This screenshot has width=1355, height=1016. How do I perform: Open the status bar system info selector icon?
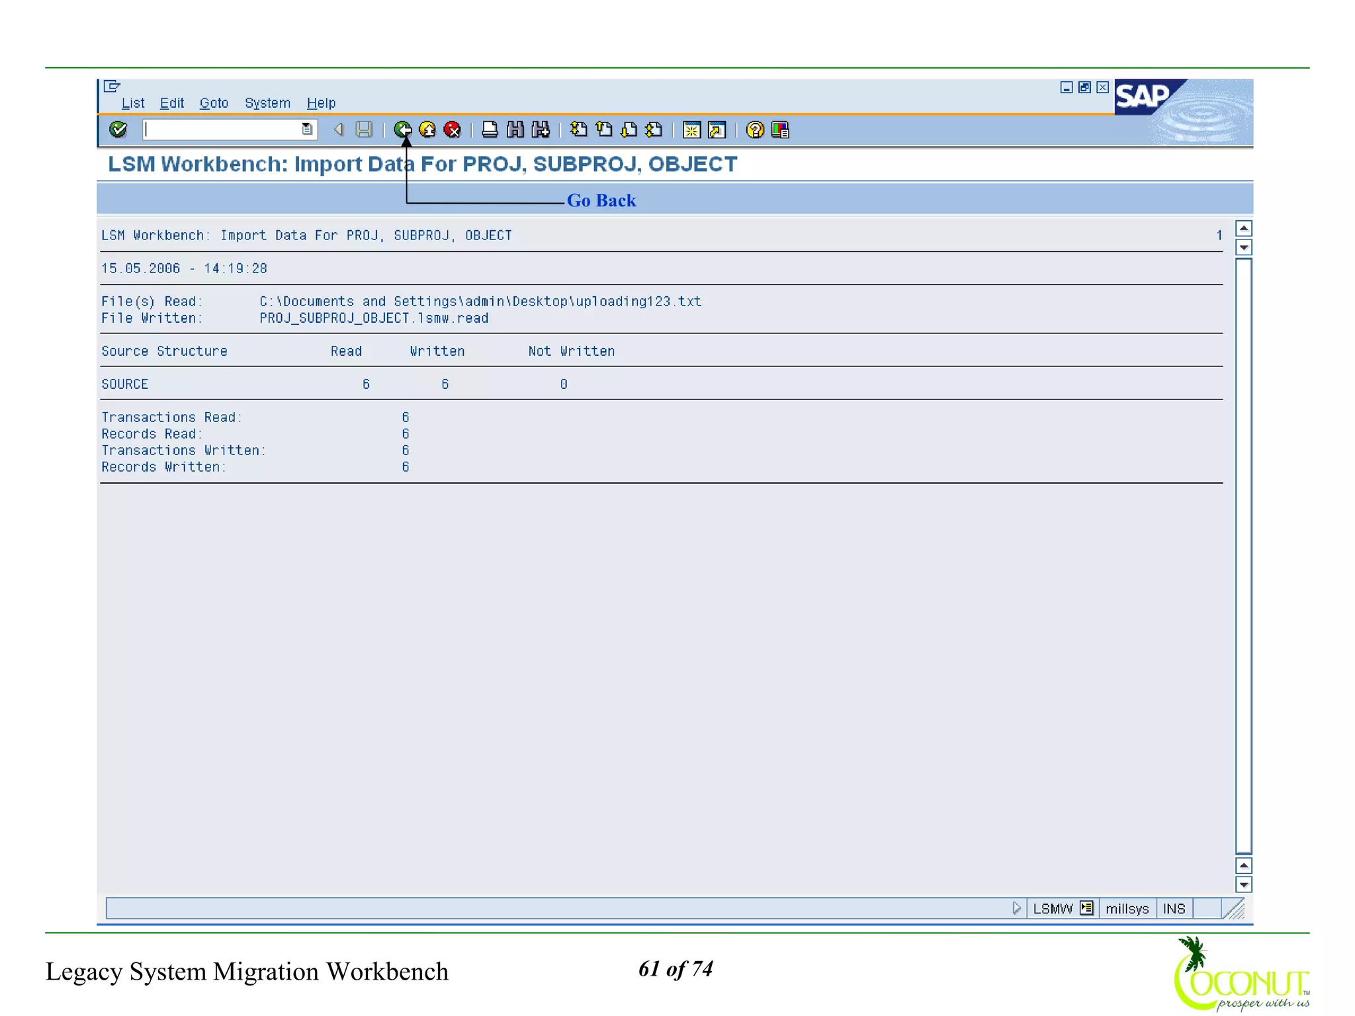click(x=1086, y=908)
